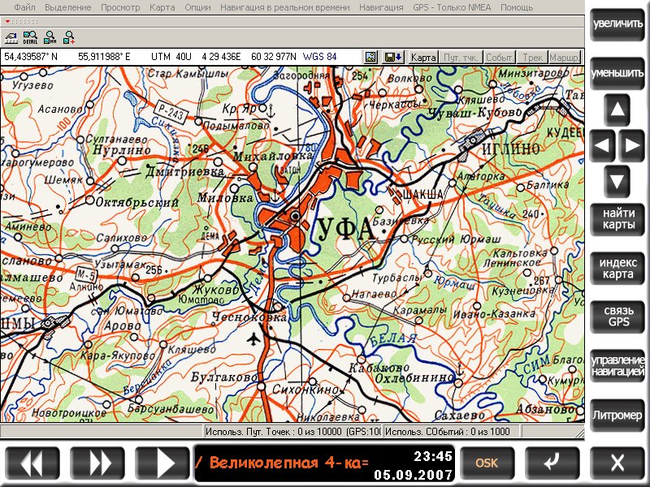Click the увеличить zoom-in button
Viewport: 650px width, 487px height.
(617, 24)
